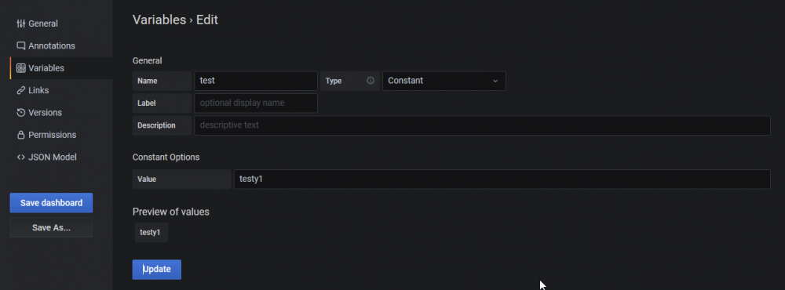785x290 pixels.
Task: Click the Annotations comment icon
Action: (x=20, y=45)
